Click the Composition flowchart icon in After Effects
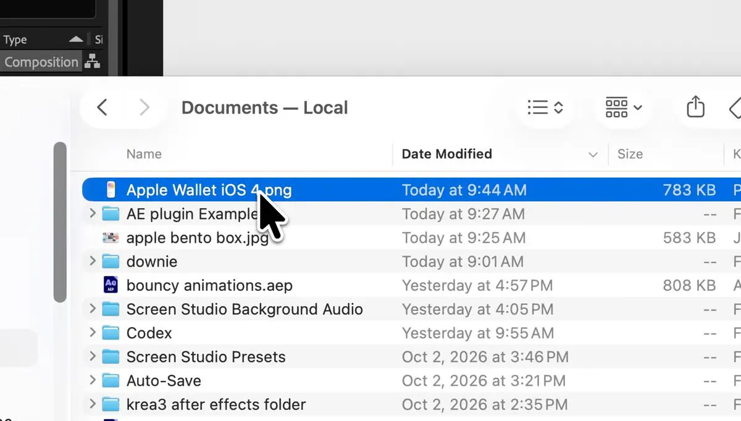The image size is (741, 421). (x=92, y=62)
